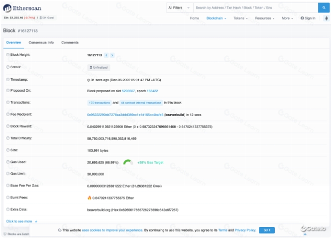Click the Ethereum network icon at top right

click(x=327, y=18)
